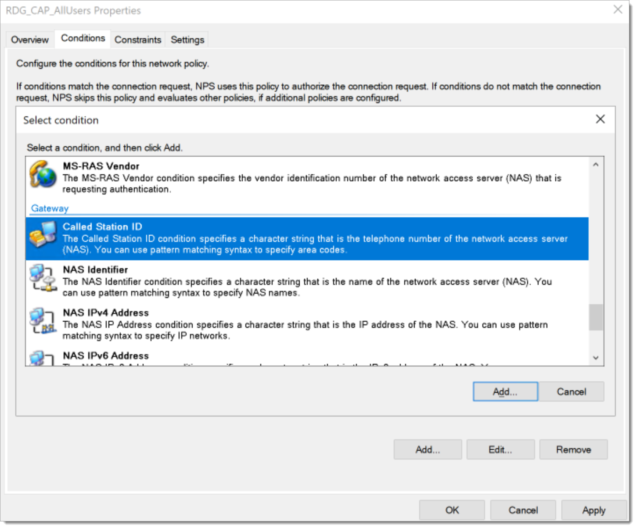This screenshot has height=528, width=636.
Task: Click the Edit... button
Action: click(500, 449)
